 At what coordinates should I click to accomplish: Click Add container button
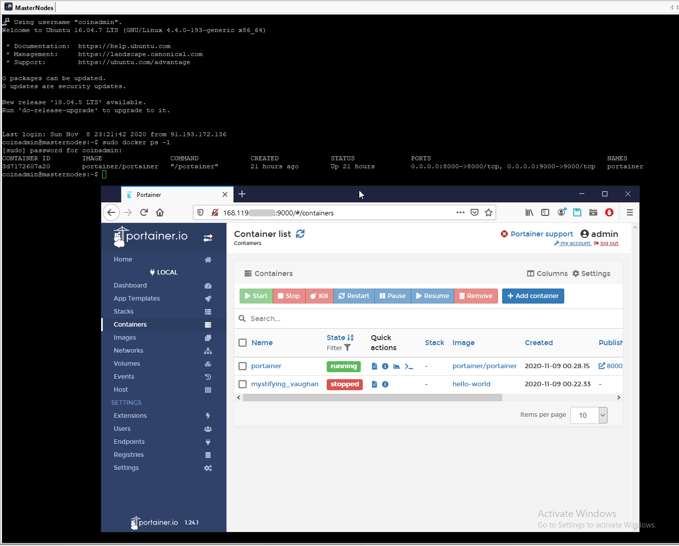533,296
